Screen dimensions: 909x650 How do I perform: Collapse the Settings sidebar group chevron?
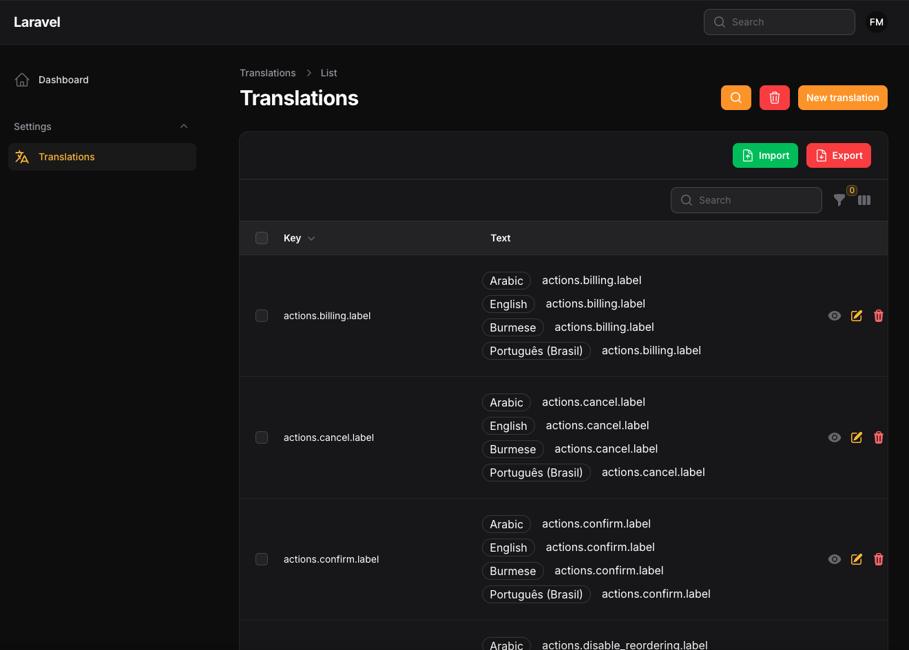coord(184,127)
